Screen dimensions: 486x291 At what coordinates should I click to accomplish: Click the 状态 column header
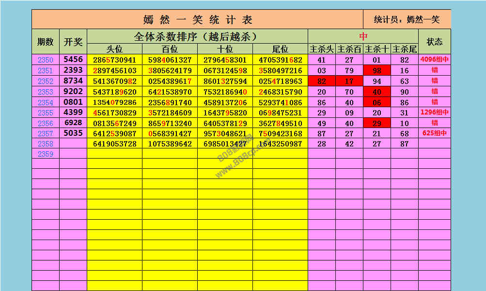click(434, 42)
